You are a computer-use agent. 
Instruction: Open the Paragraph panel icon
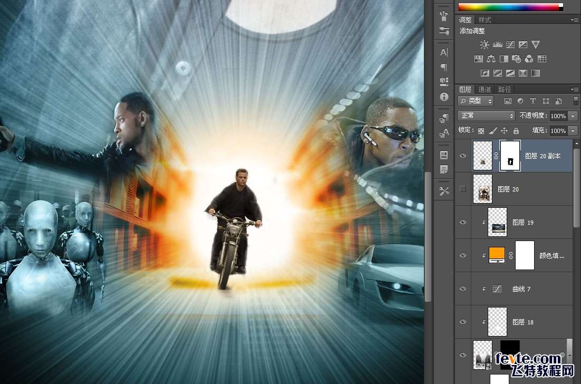point(444,67)
